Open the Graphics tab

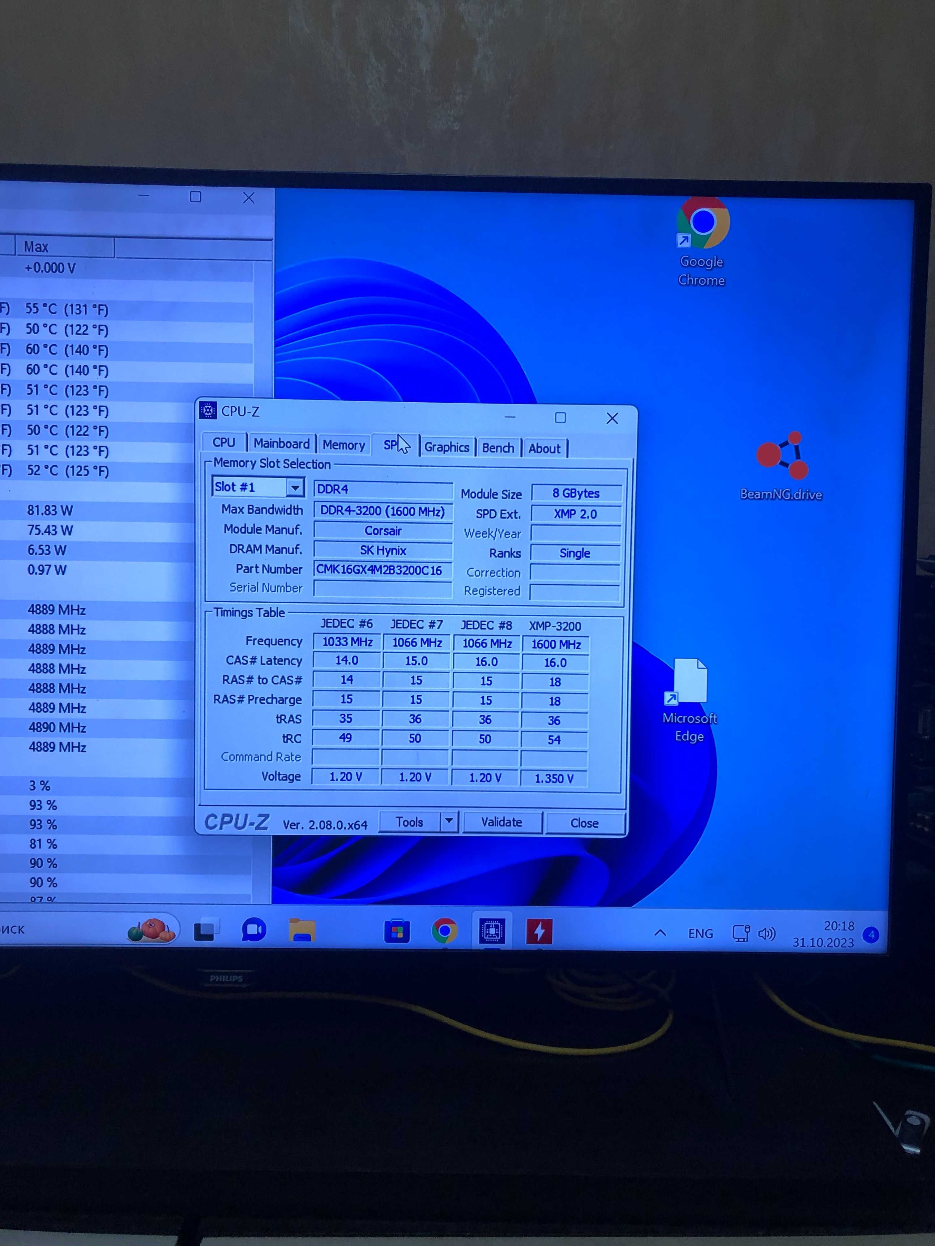point(447,447)
